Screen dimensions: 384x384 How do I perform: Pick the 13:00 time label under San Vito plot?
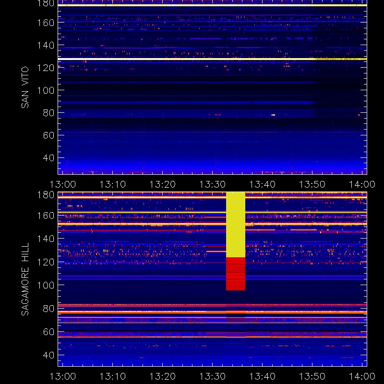coord(63,184)
